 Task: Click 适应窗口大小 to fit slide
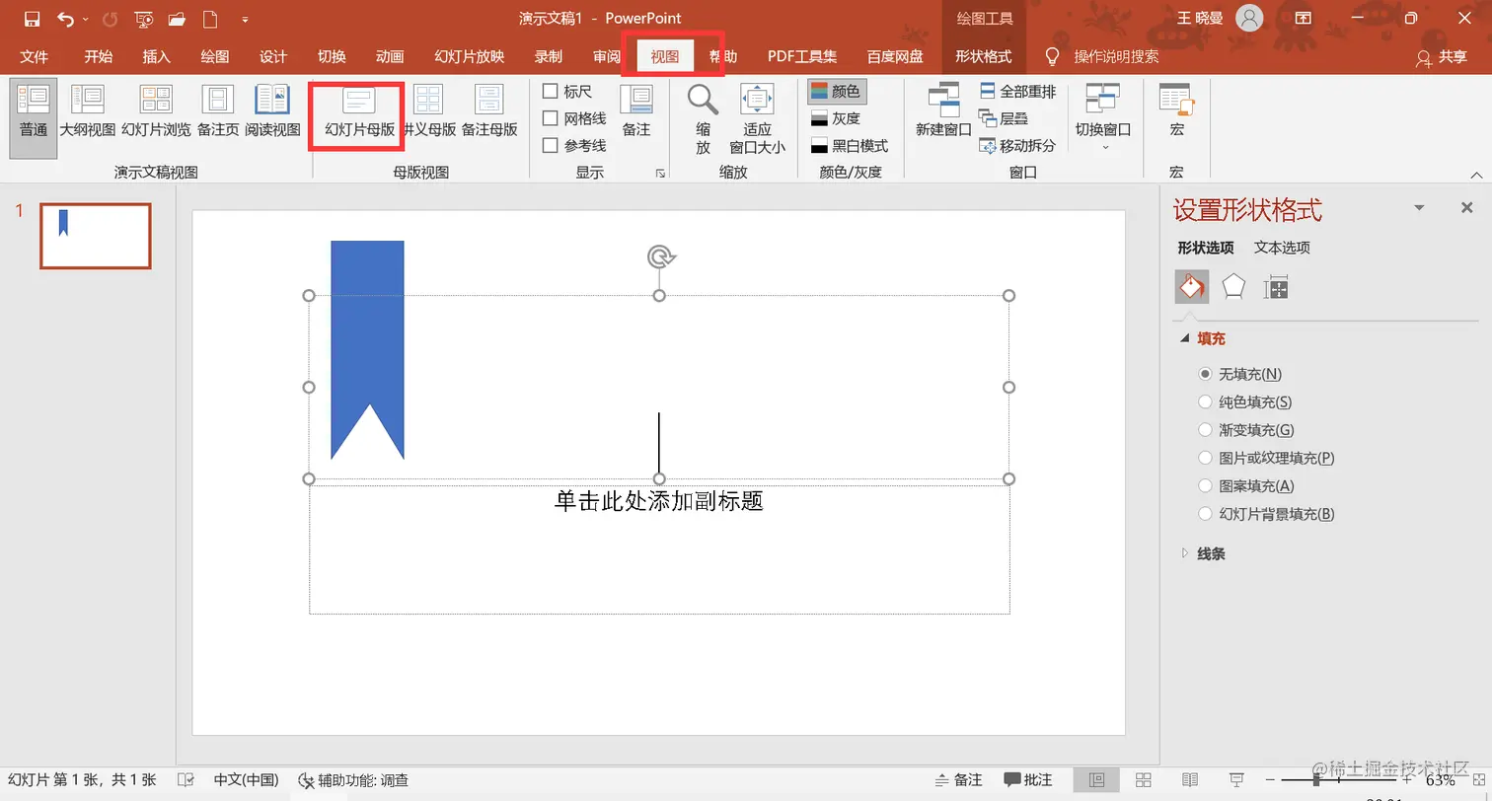(757, 118)
